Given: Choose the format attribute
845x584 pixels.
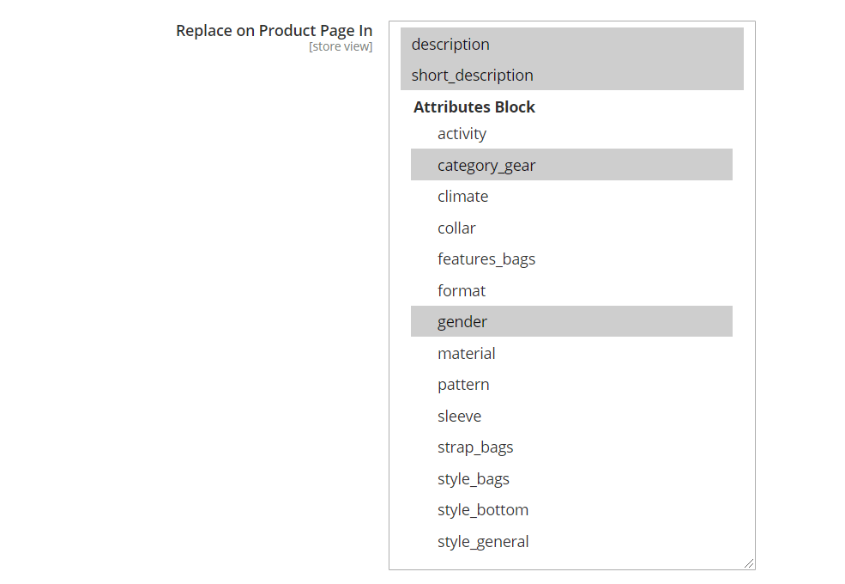Looking at the screenshot, I should [x=462, y=291].
